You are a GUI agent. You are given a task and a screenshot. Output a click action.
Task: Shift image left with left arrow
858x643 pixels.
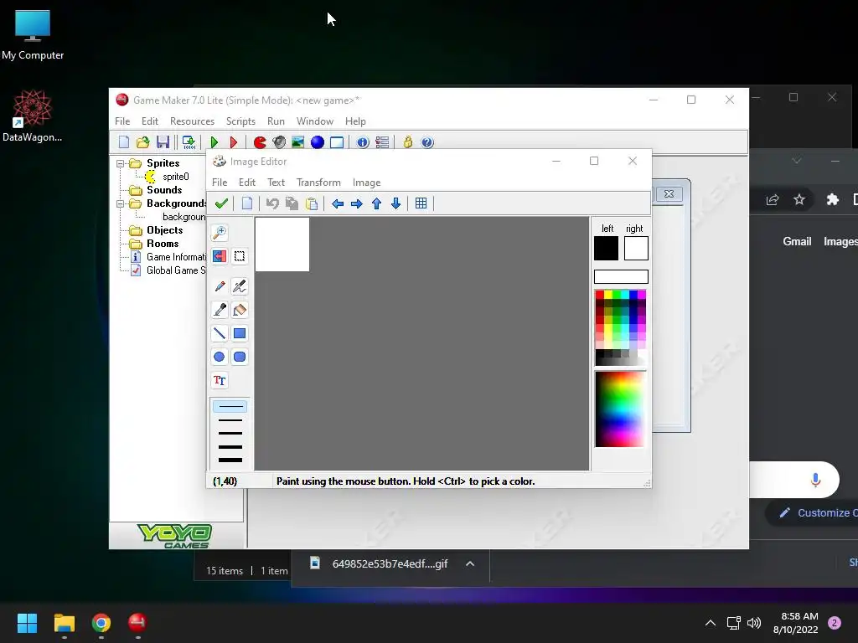pos(338,203)
